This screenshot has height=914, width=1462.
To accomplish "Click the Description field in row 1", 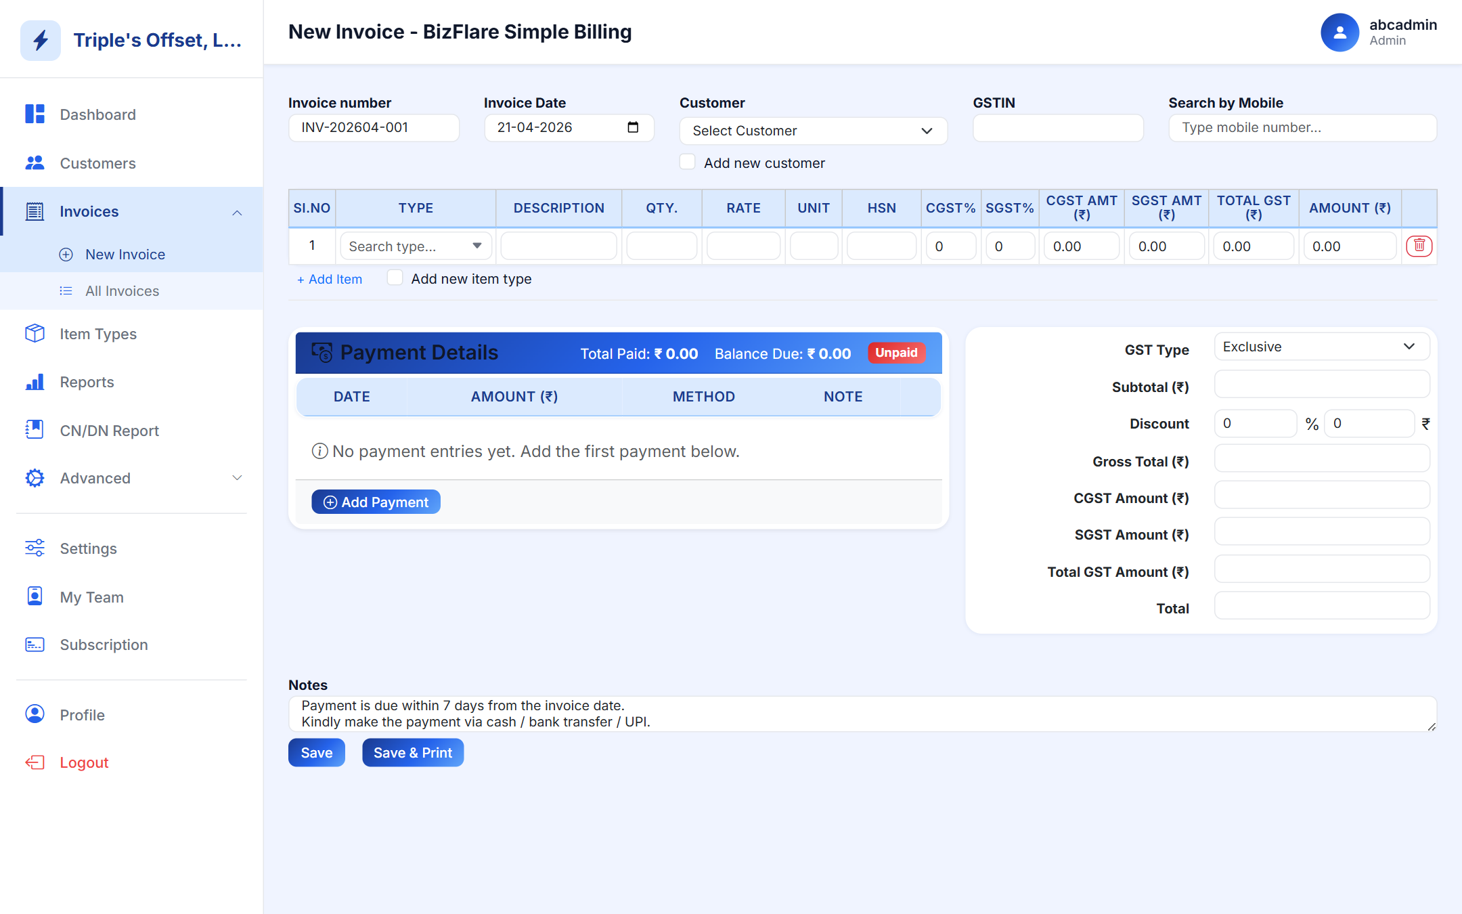I will click(559, 246).
